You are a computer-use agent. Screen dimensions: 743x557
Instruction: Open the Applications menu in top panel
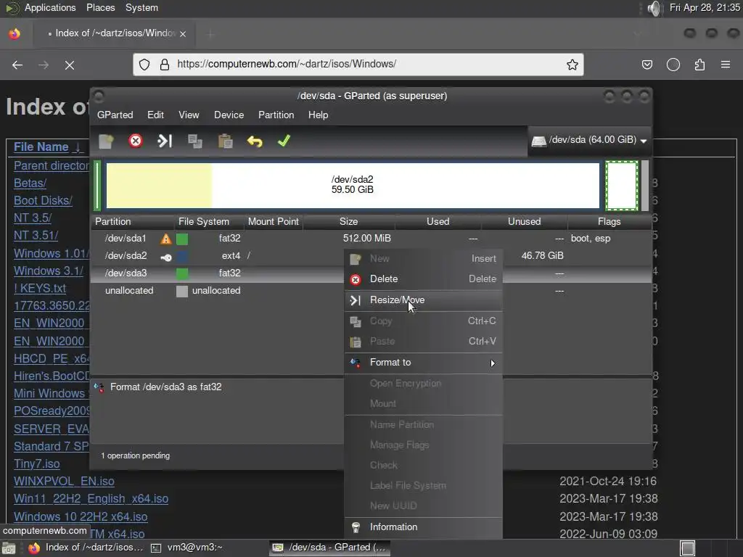pyautogui.click(x=50, y=8)
